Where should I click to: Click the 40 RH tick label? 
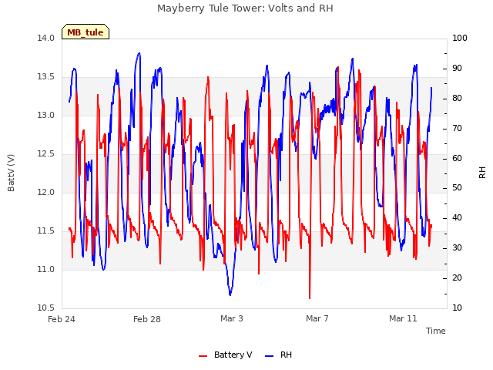pos(457,217)
